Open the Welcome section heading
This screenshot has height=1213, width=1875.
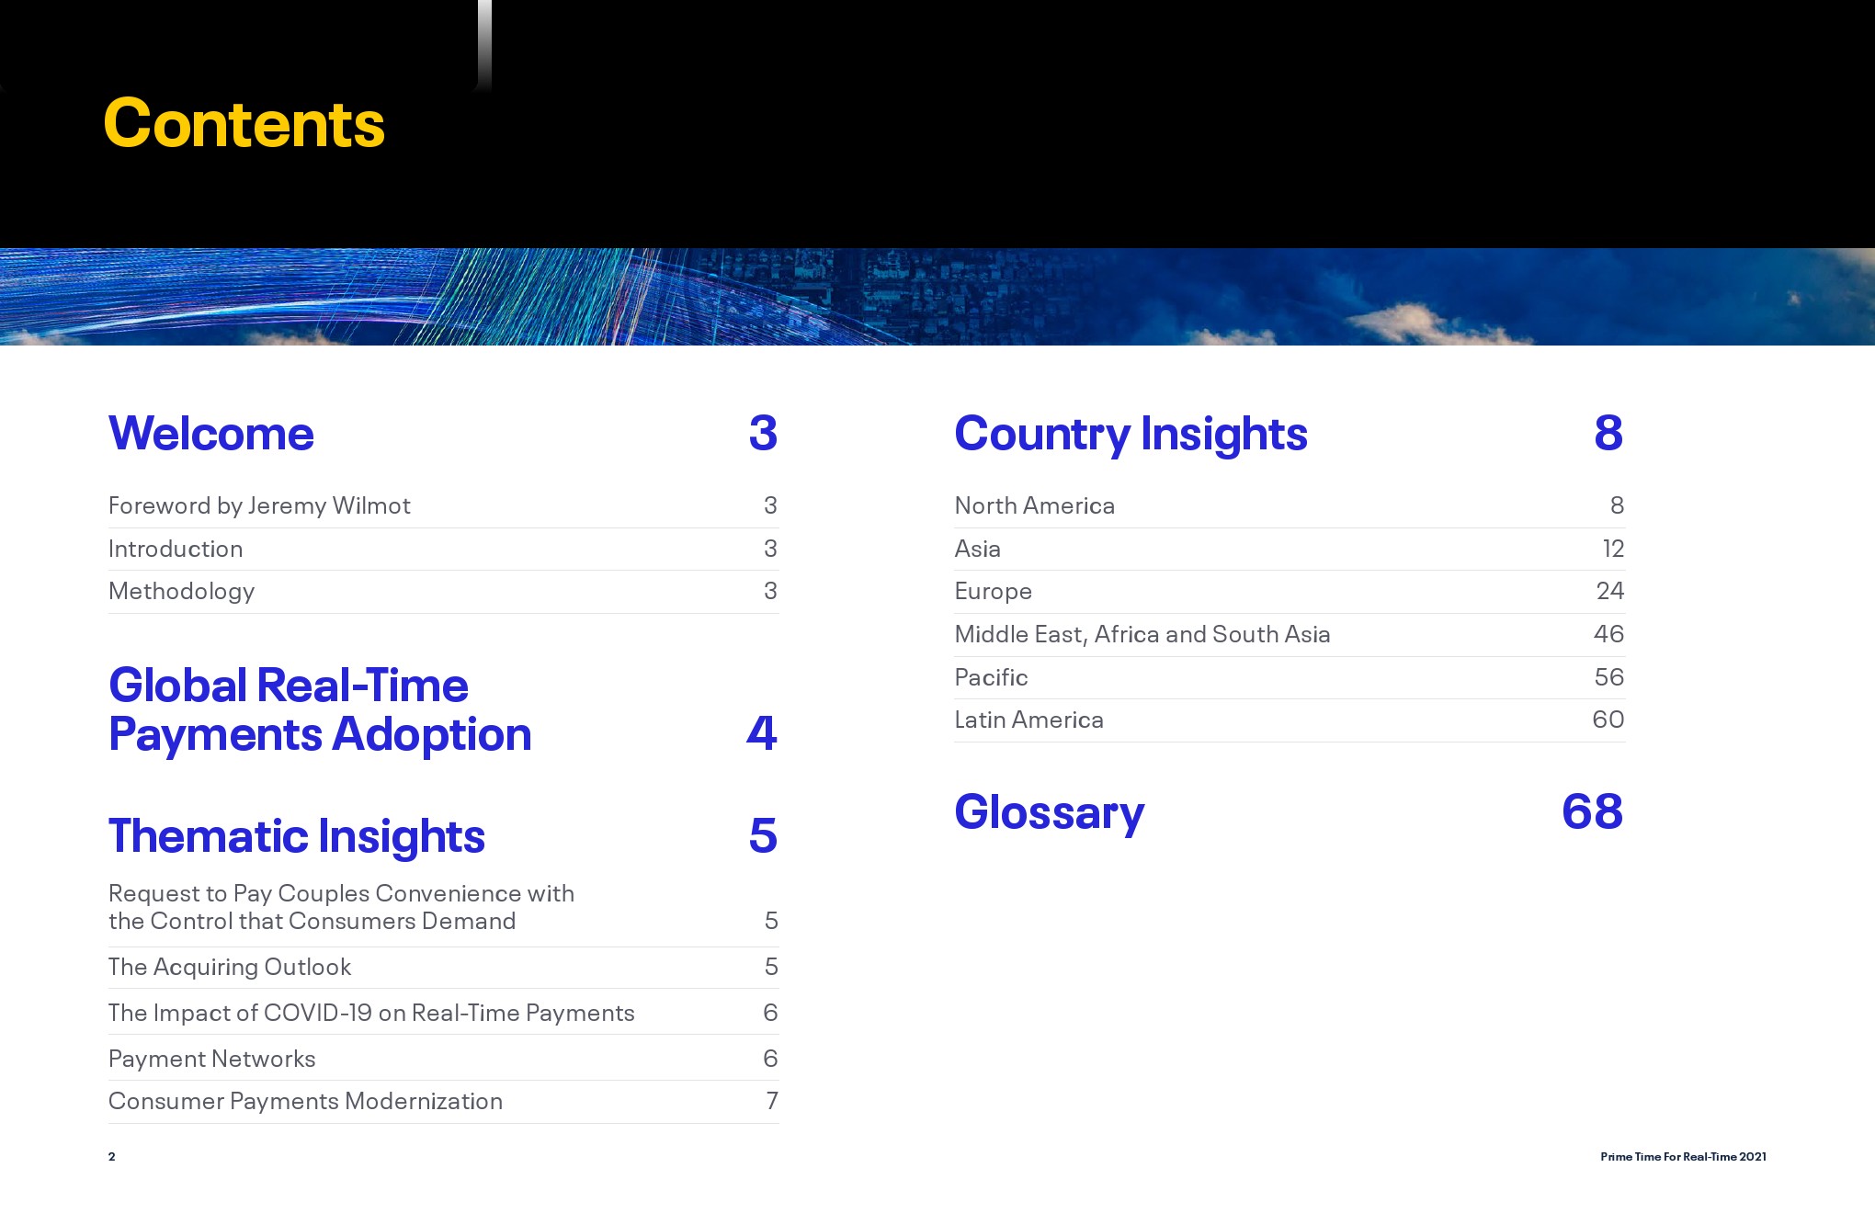coord(211,434)
